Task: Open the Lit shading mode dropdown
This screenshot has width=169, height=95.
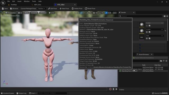Action: coord(20,13)
